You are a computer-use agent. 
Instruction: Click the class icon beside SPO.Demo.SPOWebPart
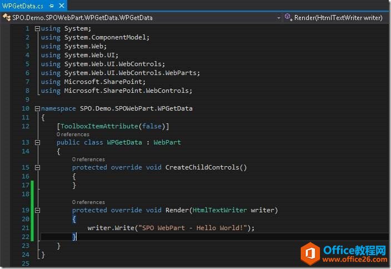(7, 17)
